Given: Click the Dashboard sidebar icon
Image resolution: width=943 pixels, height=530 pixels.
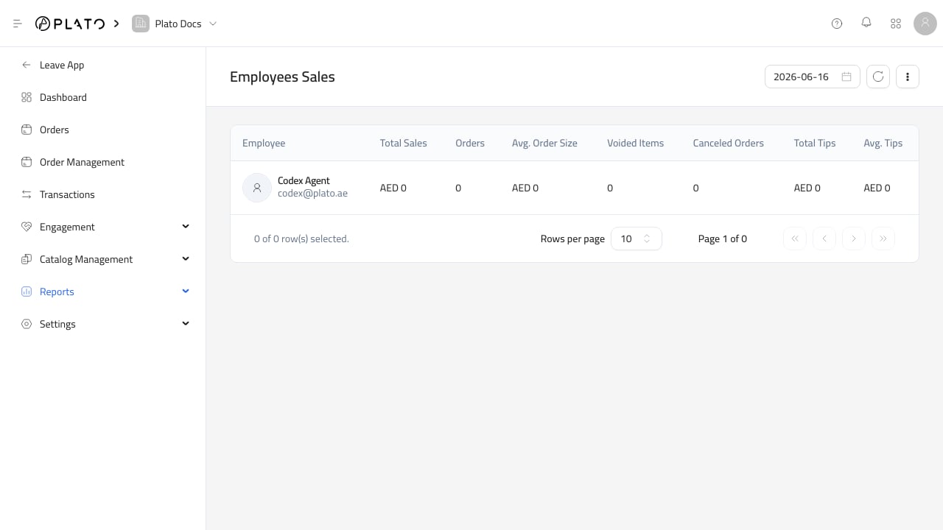Looking at the screenshot, I should (x=27, y=97).
